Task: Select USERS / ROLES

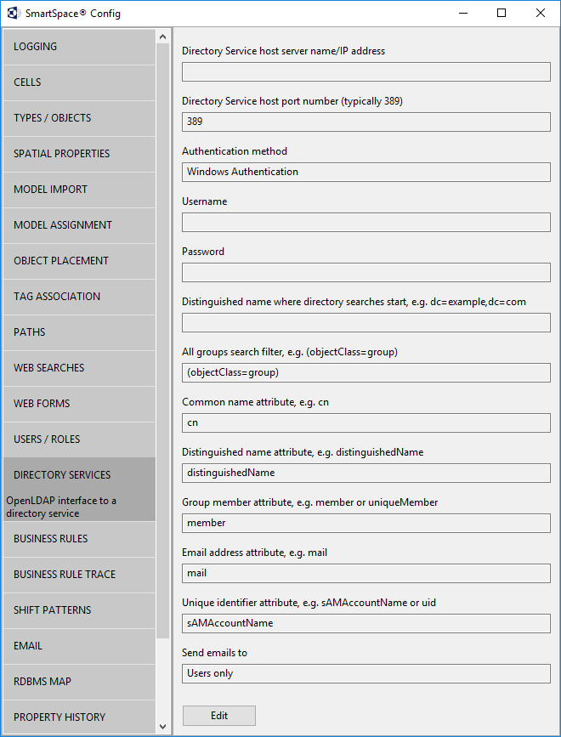Action: tap(79, 439)
